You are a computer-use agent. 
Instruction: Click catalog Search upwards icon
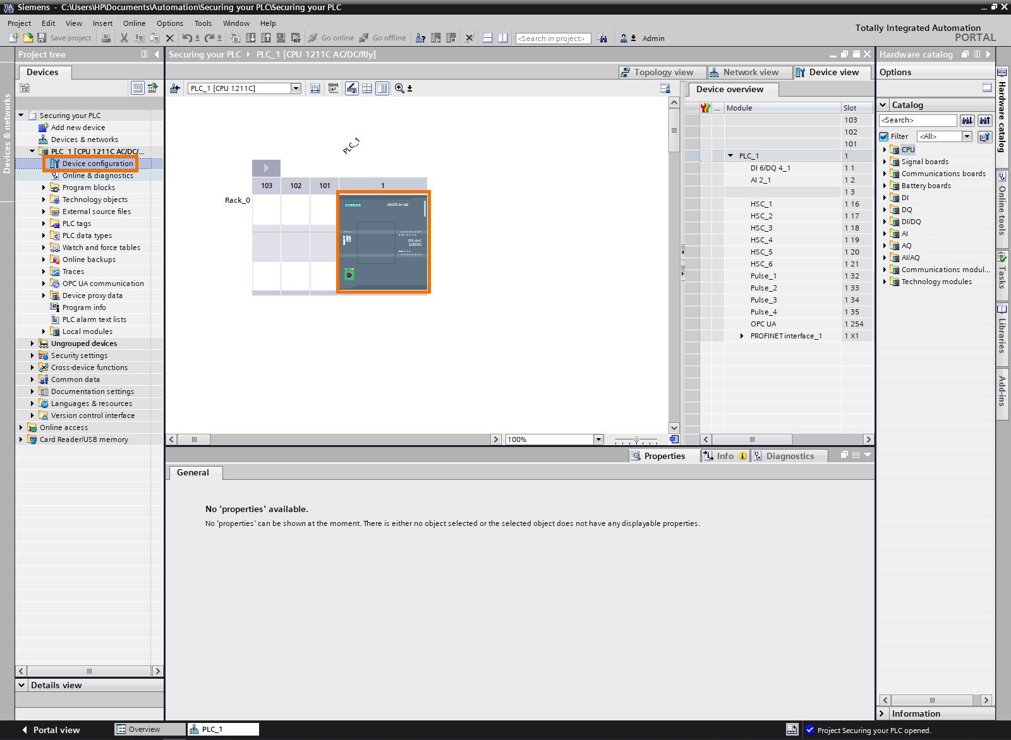984,120
